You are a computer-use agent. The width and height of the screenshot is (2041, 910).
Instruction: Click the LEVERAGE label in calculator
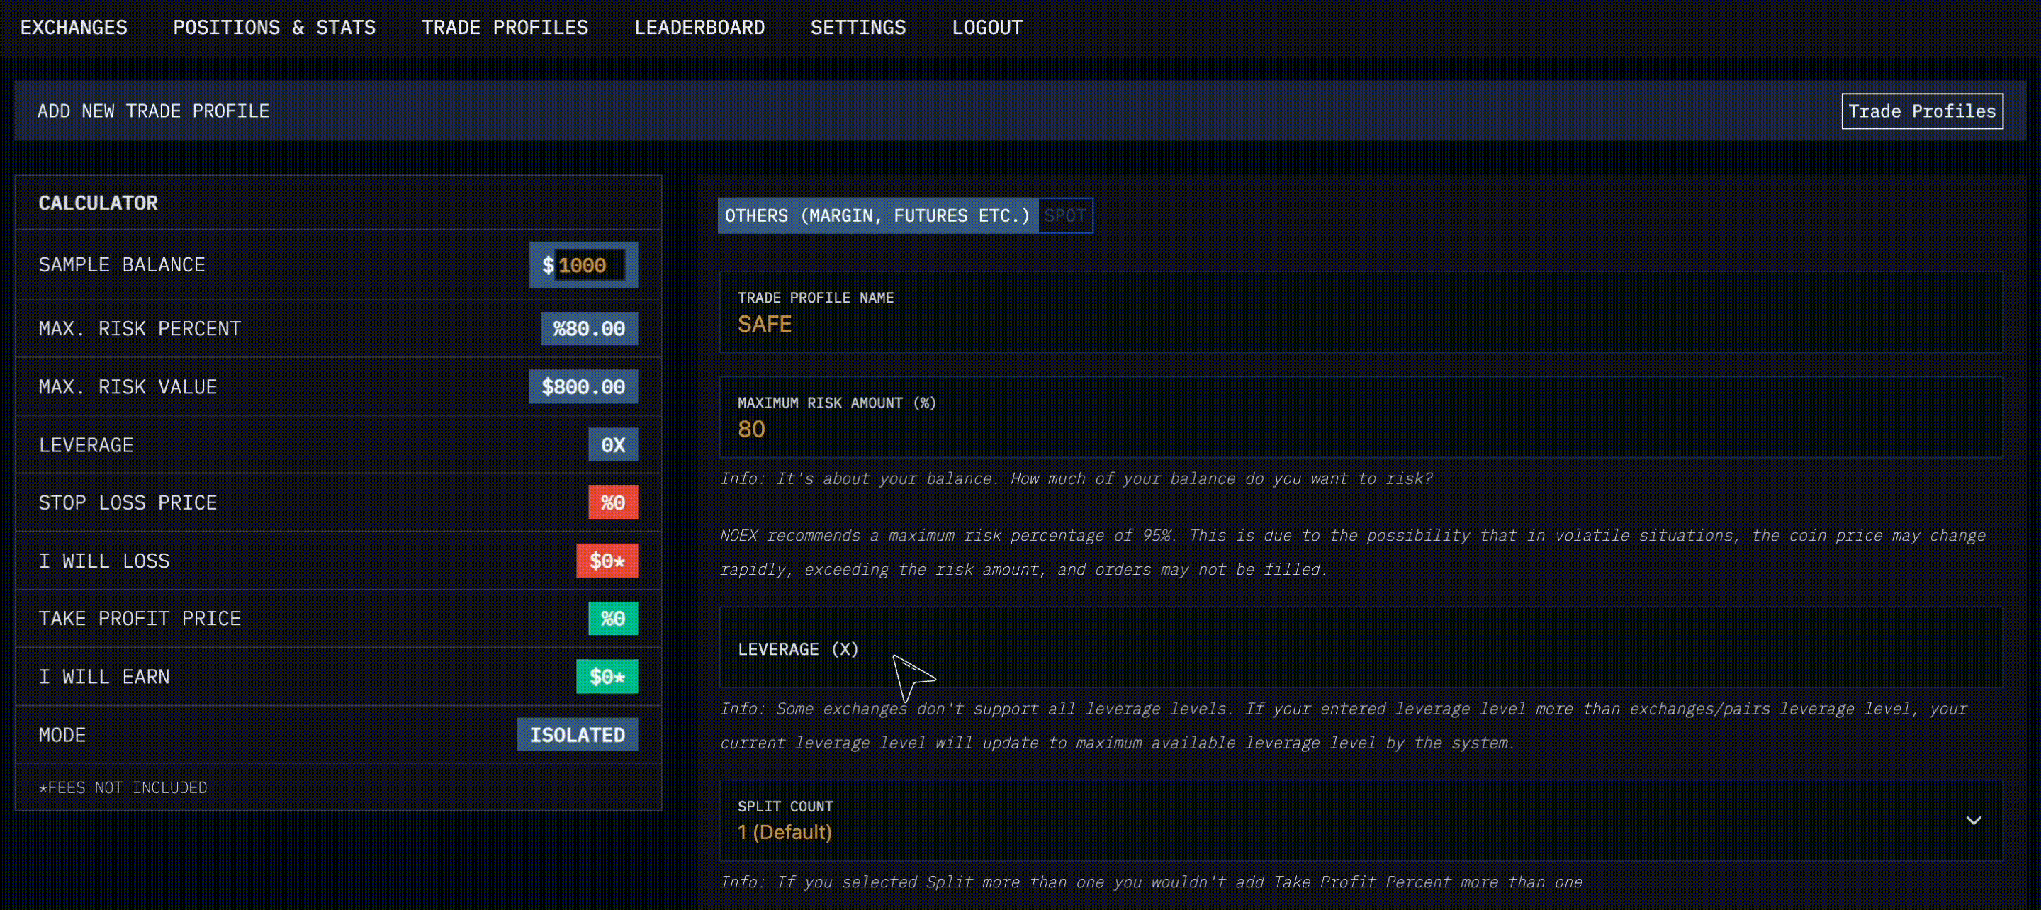[86, 444]
